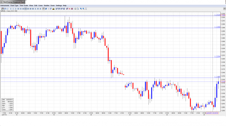Click the 1.2289 horizontal line label
Screen dimensions: 226x126
[217, 27]
